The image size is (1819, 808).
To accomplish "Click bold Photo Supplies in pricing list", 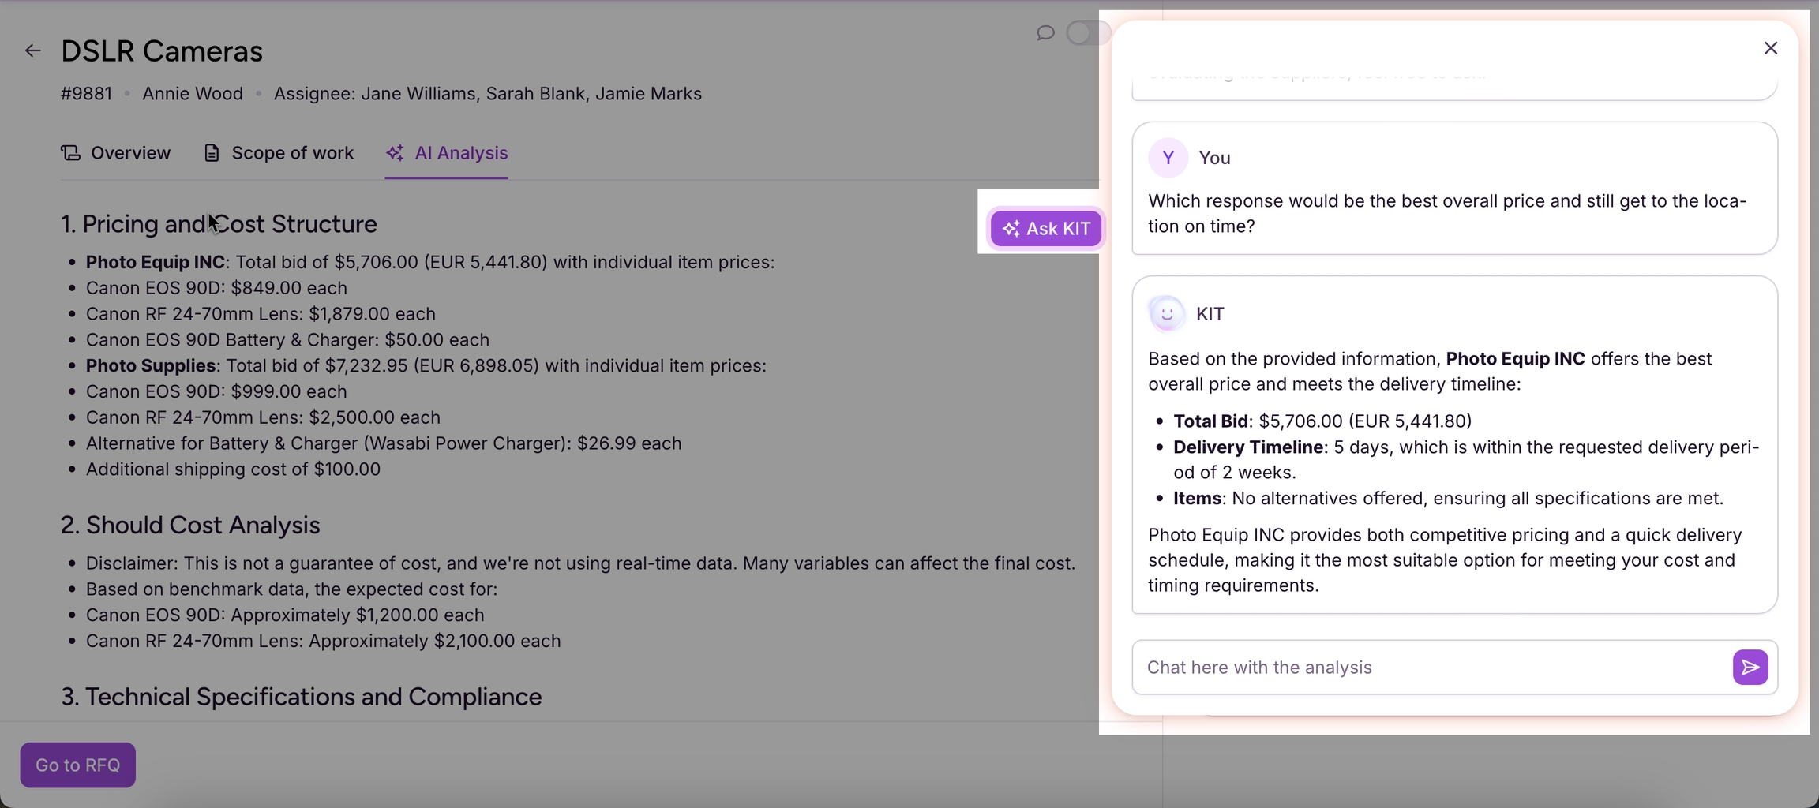I will point(151,366).
